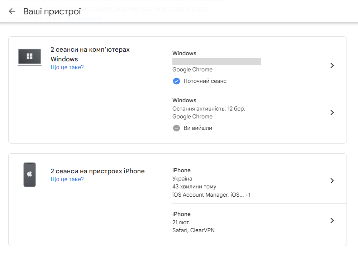
Task: Open the chevron for the signed-out Windows session
Action: tap(332, 112)
